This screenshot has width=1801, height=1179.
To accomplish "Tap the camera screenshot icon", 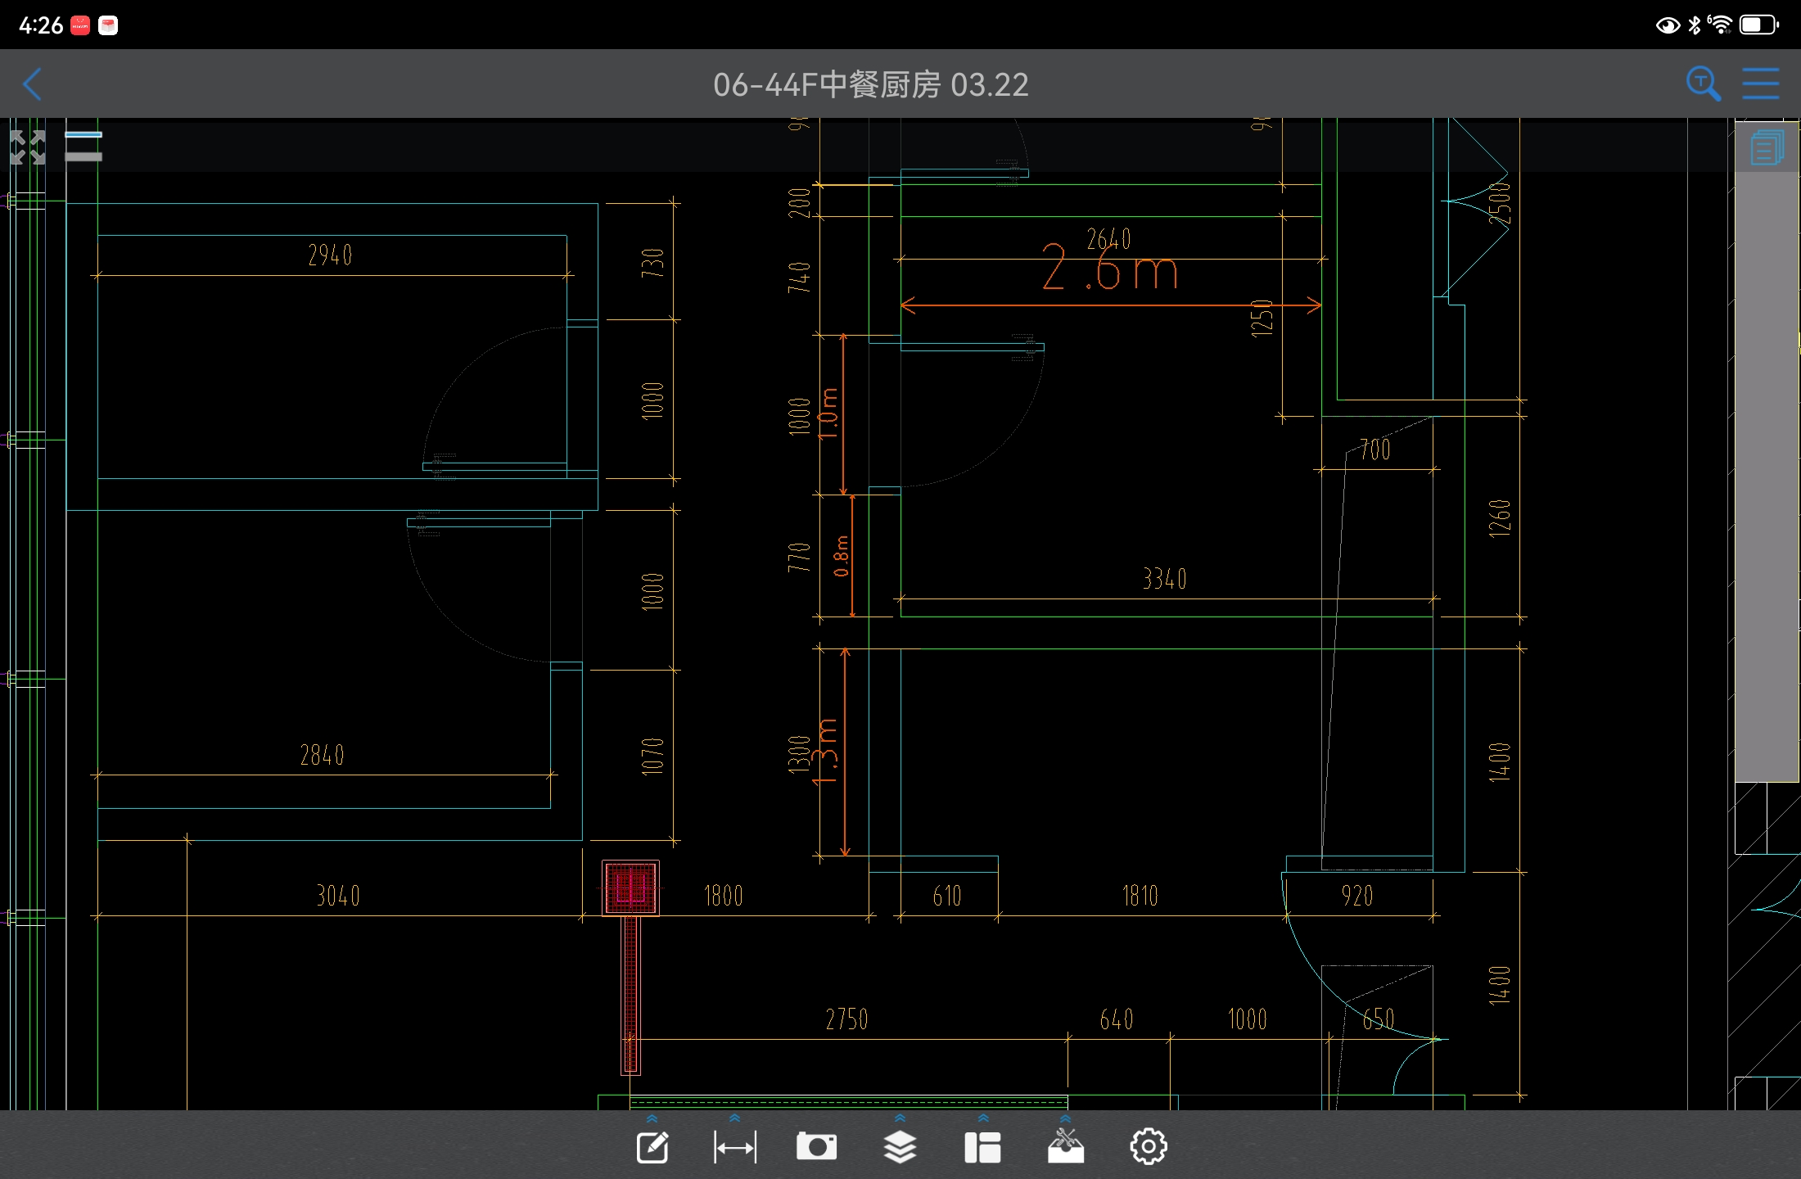I will tap(816, 1146).
